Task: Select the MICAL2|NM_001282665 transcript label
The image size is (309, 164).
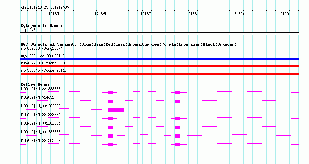Action: [41, 123]
